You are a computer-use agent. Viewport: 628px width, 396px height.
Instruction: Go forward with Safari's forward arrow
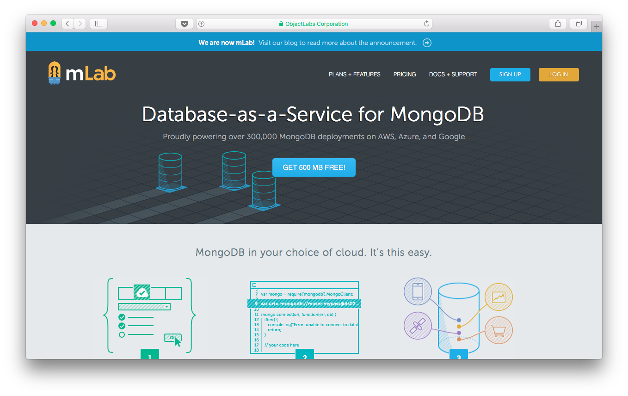click(x=80, y=24)
